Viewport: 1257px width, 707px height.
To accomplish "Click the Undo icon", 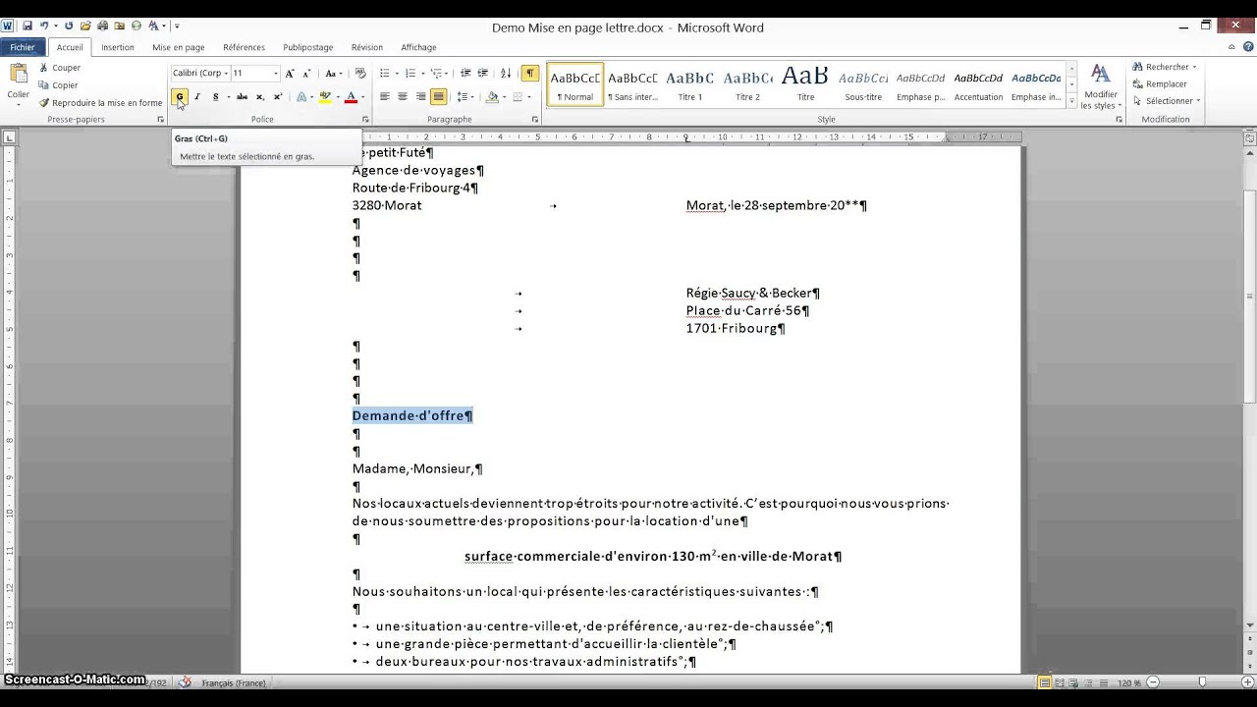I will coord(44,26).
